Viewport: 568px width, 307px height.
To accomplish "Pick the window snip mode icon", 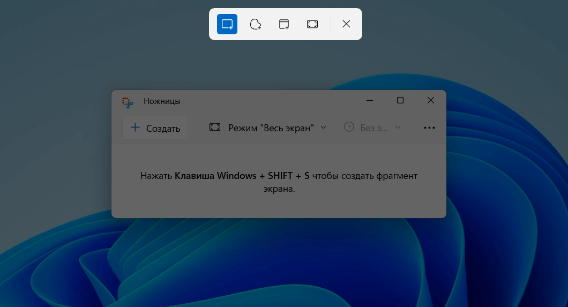I will point(284,24).
